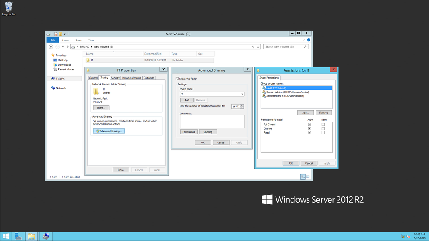The width and height of the screenshot is (429, 241).
Task: Open the Home ribbon tab
Action: 65,40
